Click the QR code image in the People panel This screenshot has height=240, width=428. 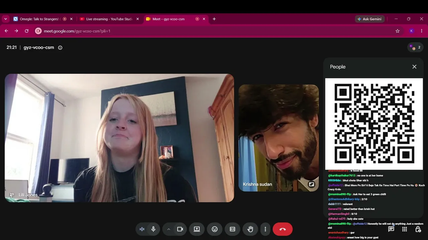pyautogui.click(x=374, y=124)
